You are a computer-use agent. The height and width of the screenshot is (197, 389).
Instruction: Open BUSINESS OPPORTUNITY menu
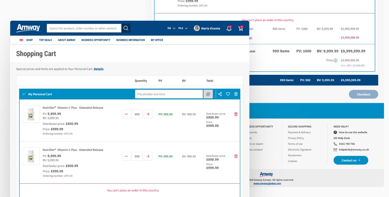point(96,40)
